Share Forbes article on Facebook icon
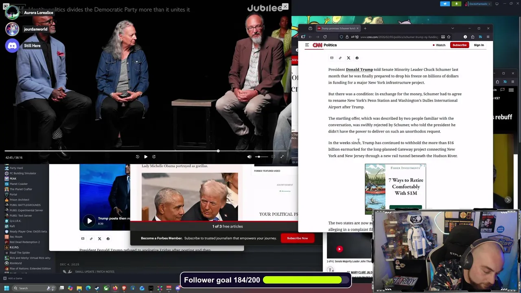Screen dimensions: 521x293 point(108,239)
